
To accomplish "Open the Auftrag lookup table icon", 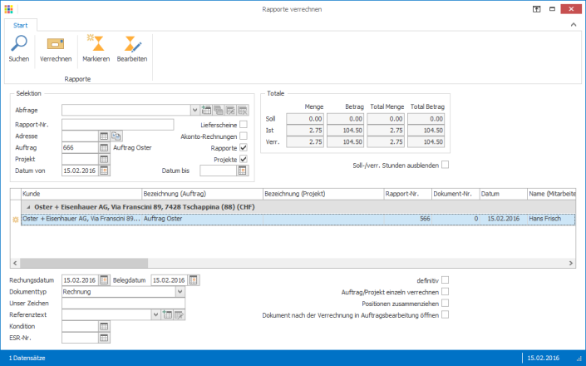I will click(105, 147).
